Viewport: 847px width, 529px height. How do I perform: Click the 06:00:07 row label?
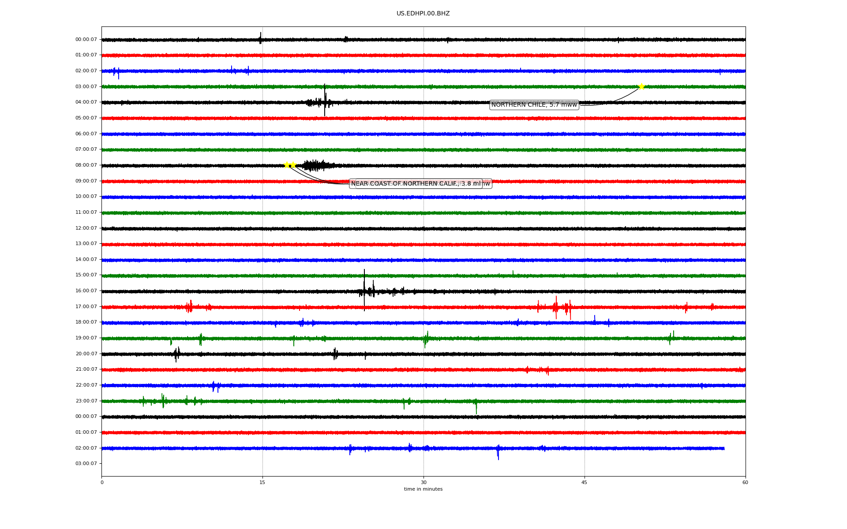(x=86, y=134)
